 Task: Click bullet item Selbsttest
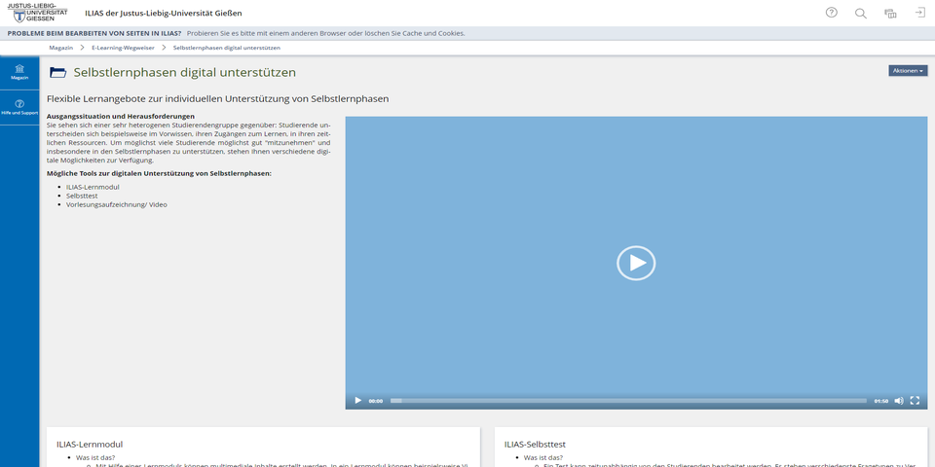tap(82, 196)
